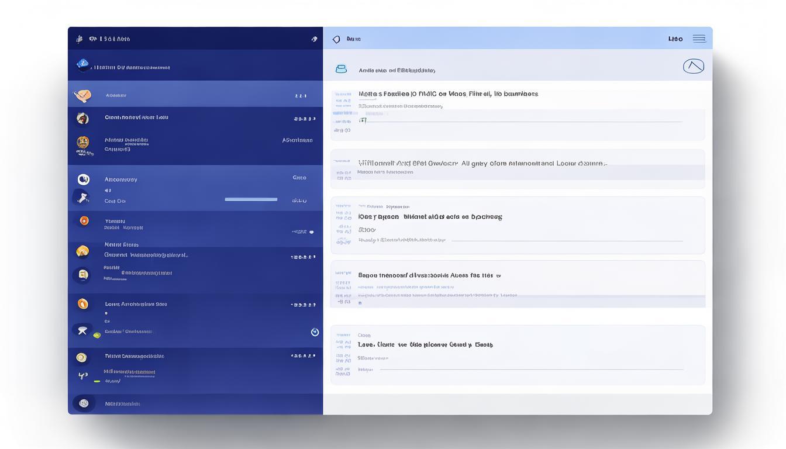Click the crossed tools icon in the sidebar
Viewport: 786px width, 449px height.
coord(82,331)
